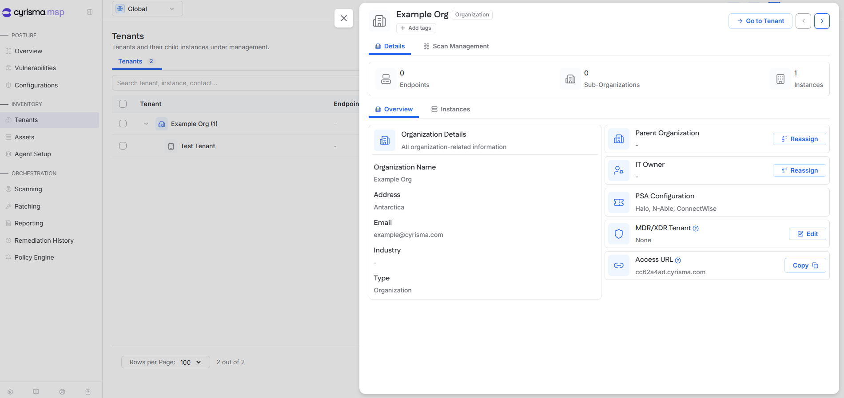This screenshot has width=844, height=398.
Task: Edit the MDR/XDR Tenant setting
Action: coord(808,234)
